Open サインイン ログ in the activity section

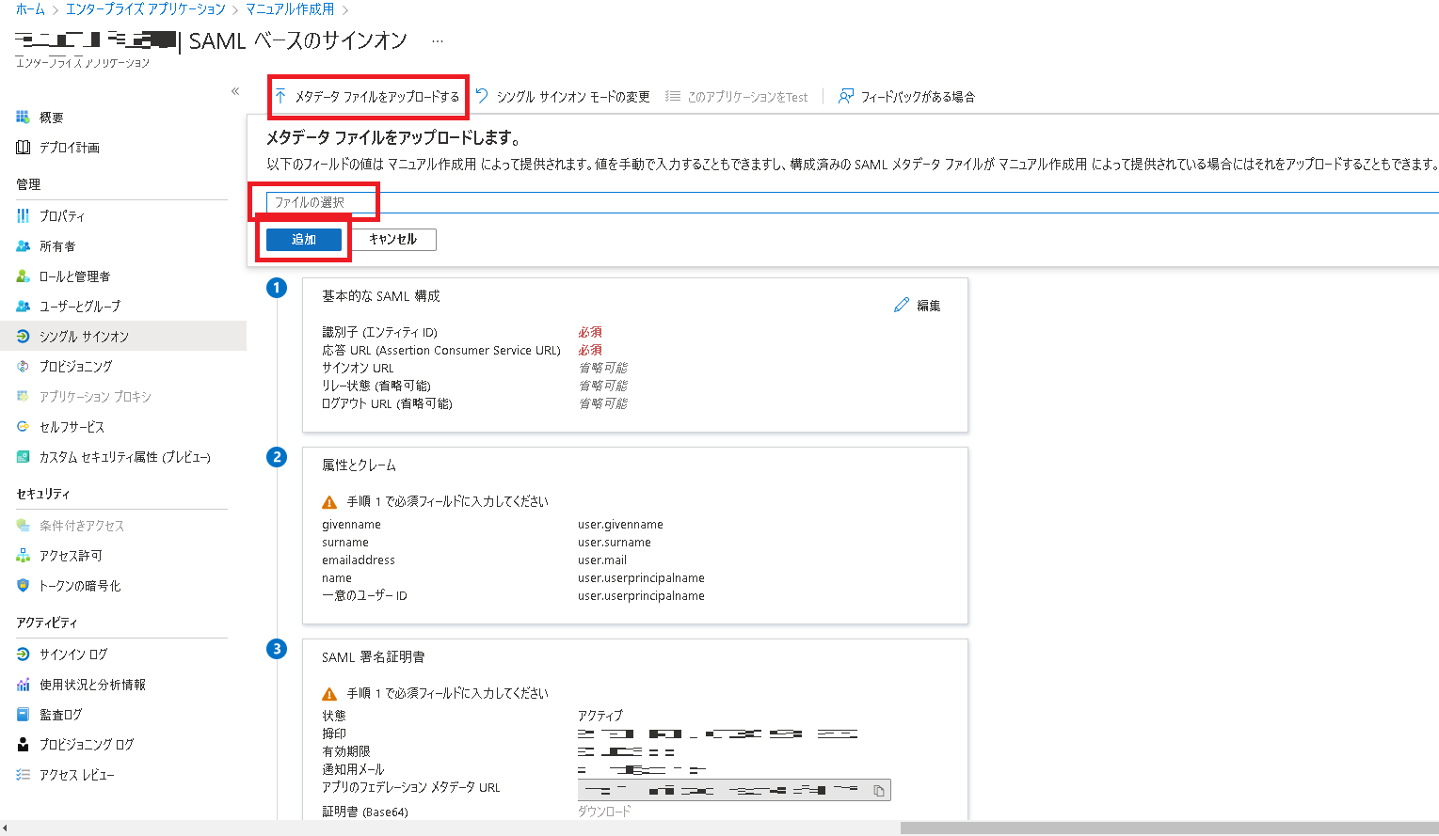point(72,655)
